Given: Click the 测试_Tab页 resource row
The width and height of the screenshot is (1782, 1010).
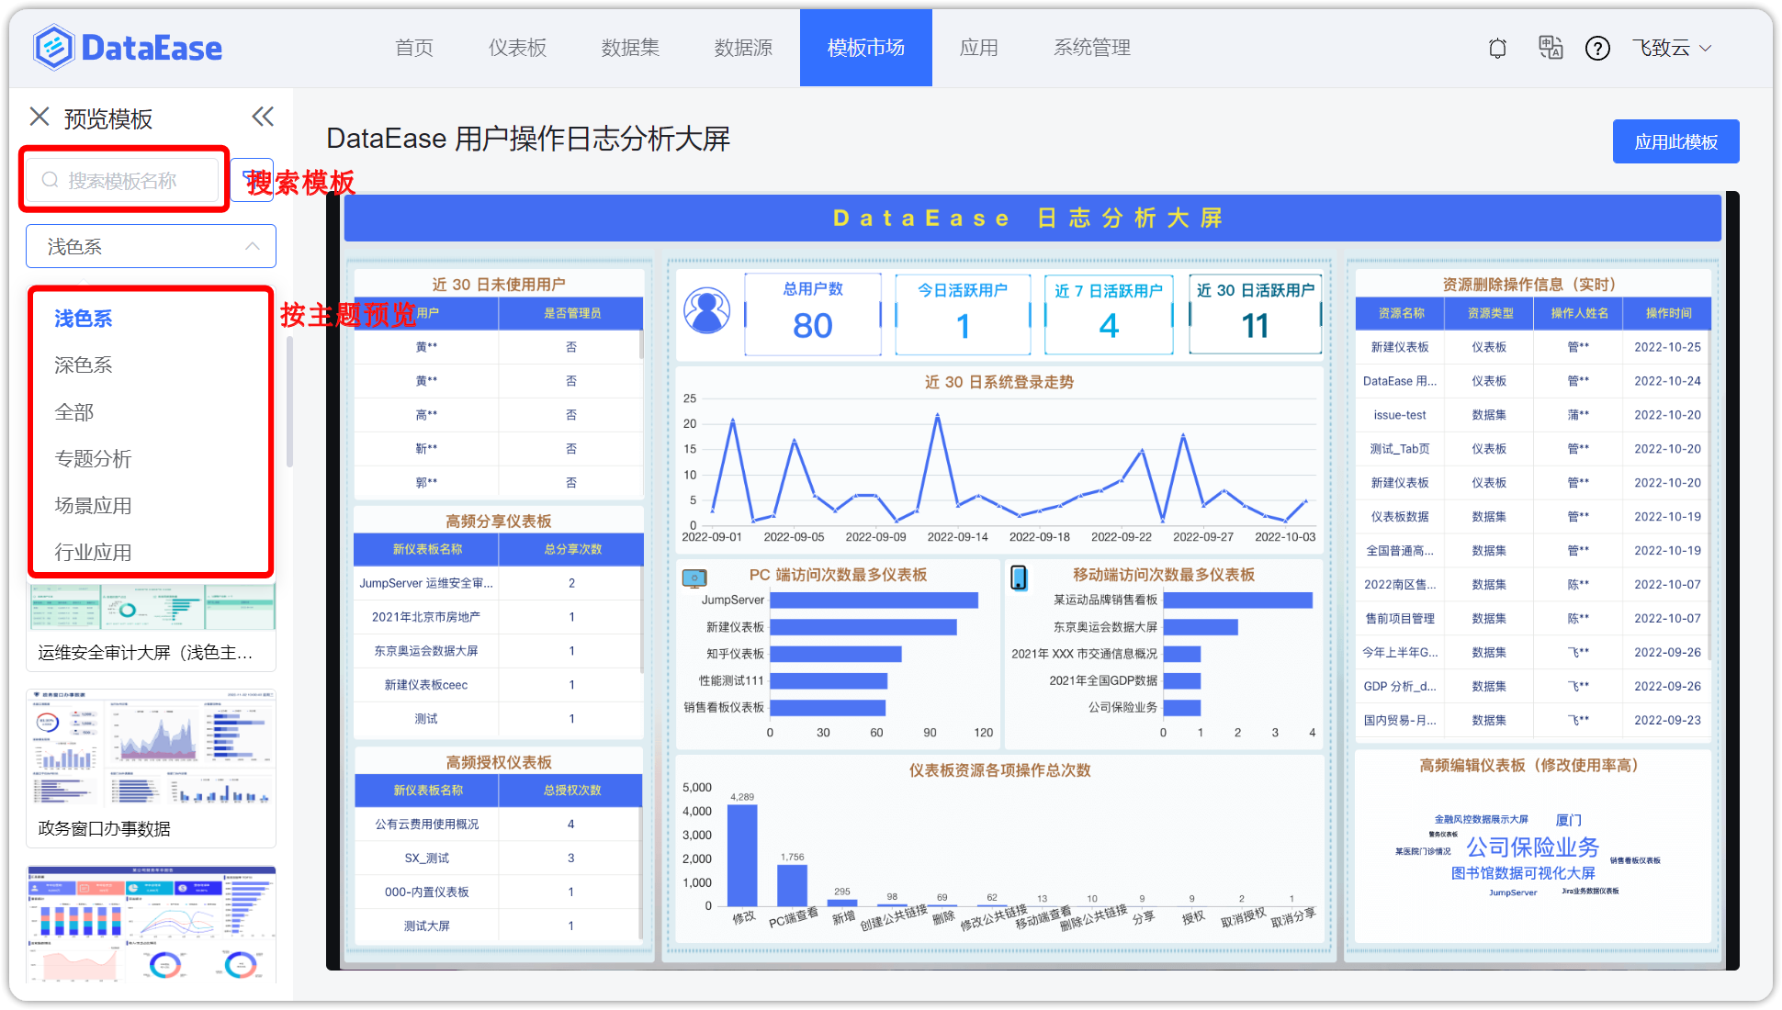Looking at the screenshot, I should pos(1533,449).
